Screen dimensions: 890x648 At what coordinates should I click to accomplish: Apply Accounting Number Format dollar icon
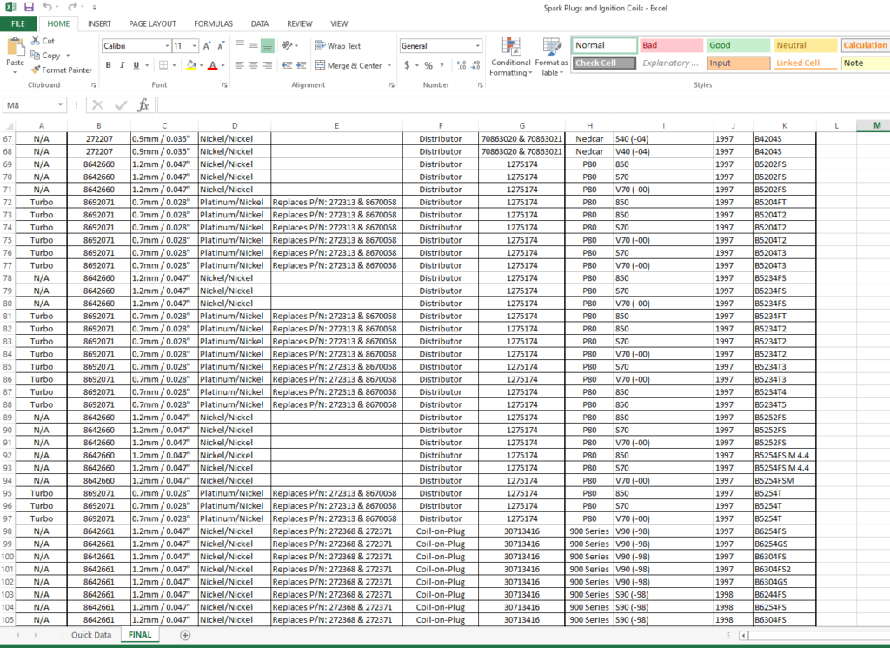(x=407, y=65)
